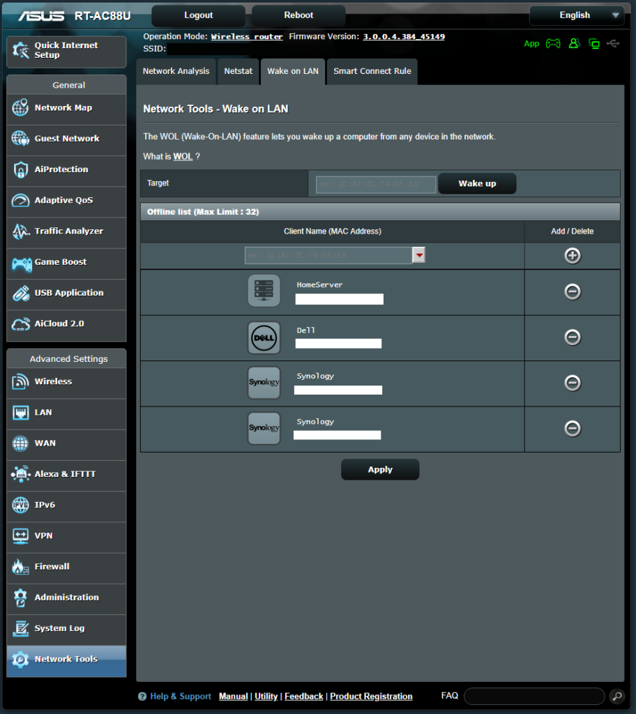636x714 pixels.
Task: Click the Target MAC address input field
Action: coord(376,184)
